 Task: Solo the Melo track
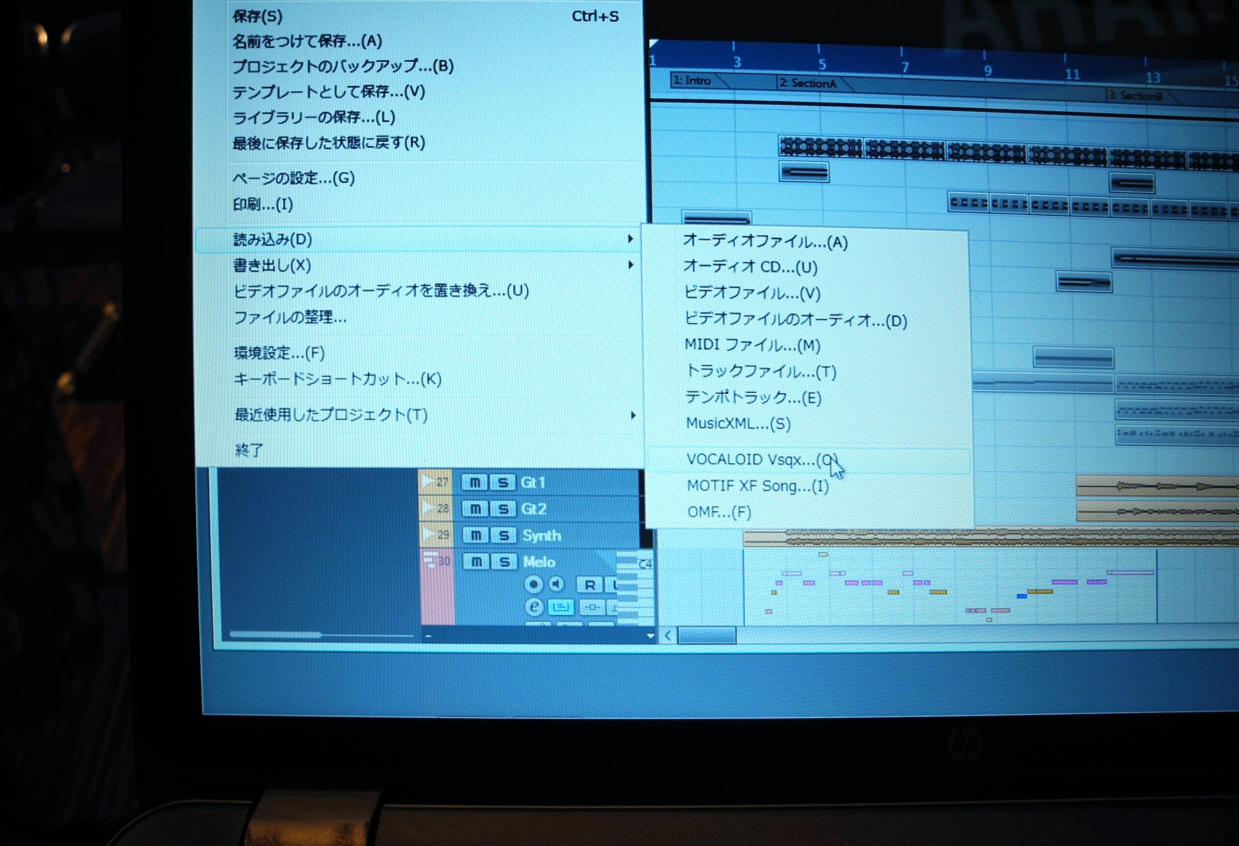tap(504, 562)
